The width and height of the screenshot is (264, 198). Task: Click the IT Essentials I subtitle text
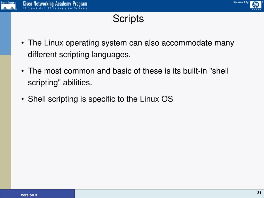pyautogui.click(x=55, y=8)
